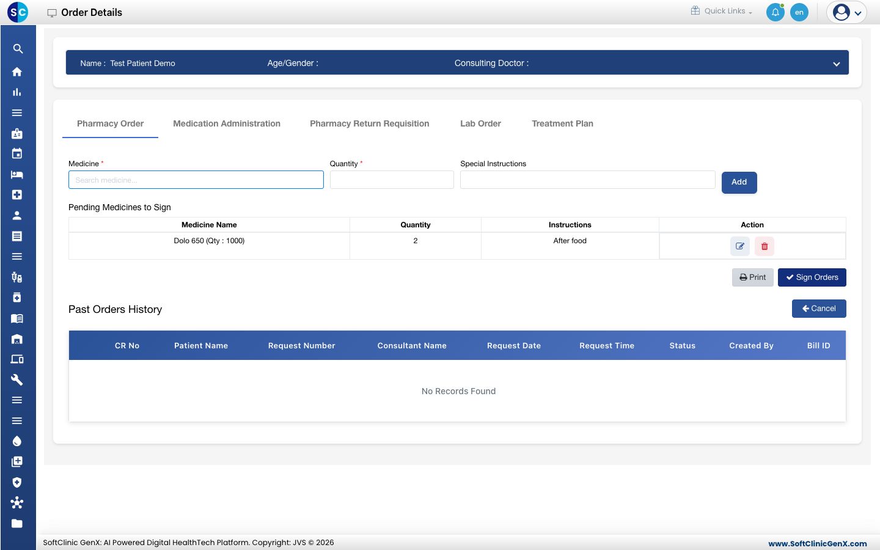Open the folder icon in sidebar
Image resolution: width=880 pixels, height=550 pixels.
17,524
